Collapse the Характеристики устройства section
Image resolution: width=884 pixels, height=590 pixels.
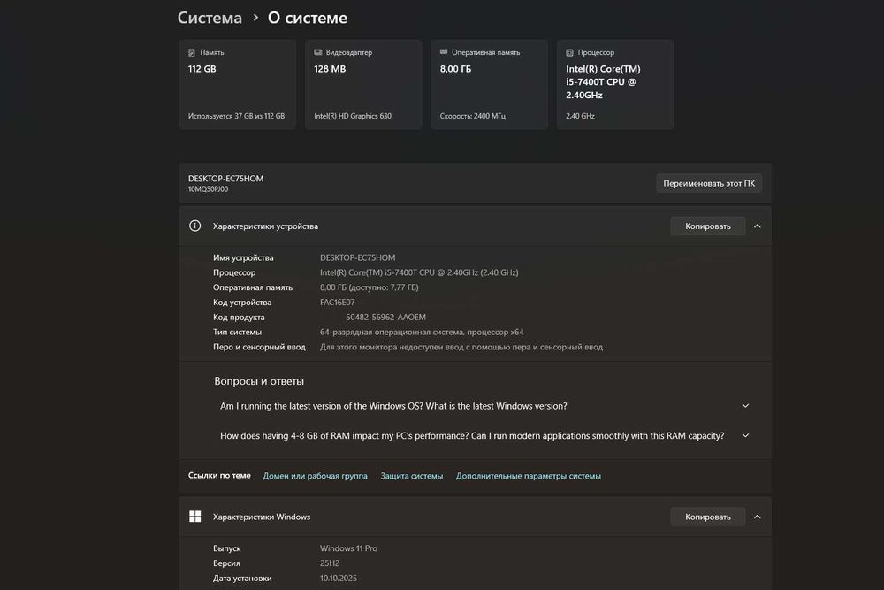pos(758,226)
